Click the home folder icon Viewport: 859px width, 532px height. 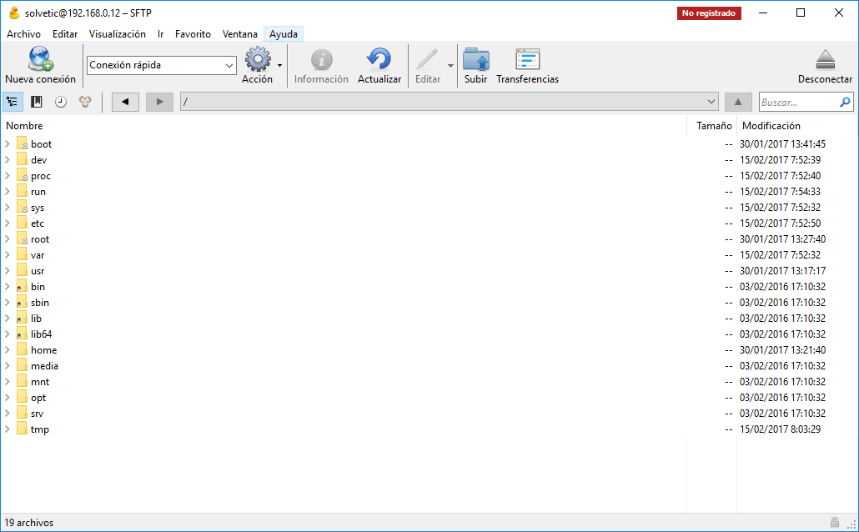point(22,349)
